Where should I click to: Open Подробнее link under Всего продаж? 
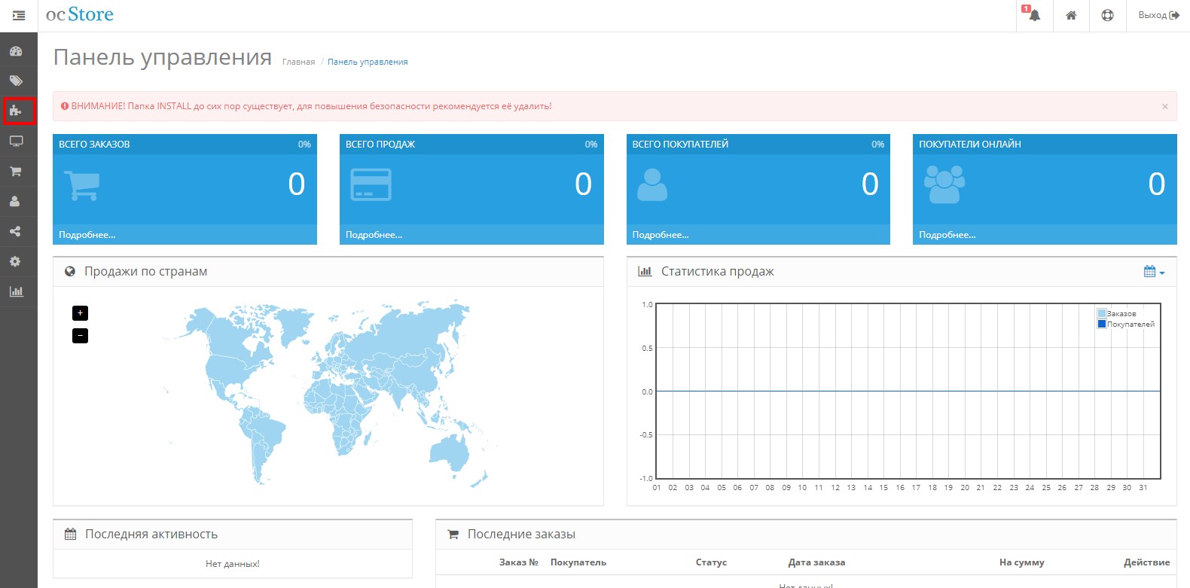pyautogui.click(x=374, y=235)
